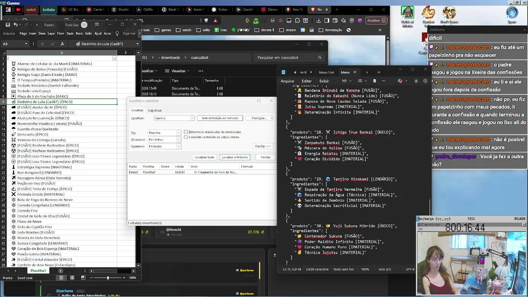Viewport: 528px width, 297px height.
Task: Open the Exibir ribbon tab in Excel
Action: pos(88,33)
